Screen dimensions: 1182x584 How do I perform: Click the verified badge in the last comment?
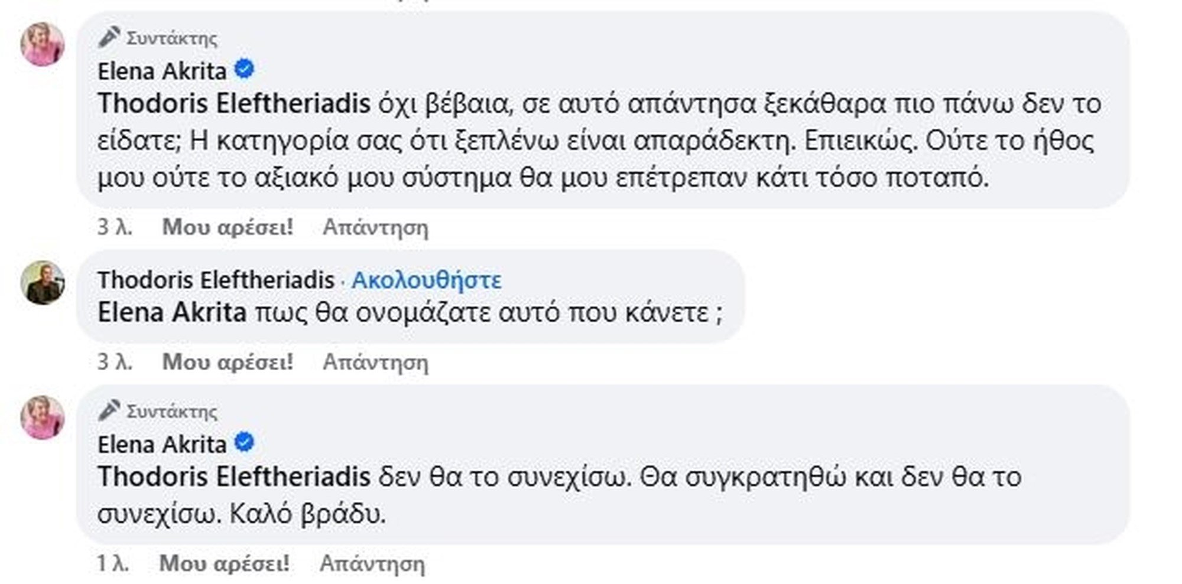245,442
